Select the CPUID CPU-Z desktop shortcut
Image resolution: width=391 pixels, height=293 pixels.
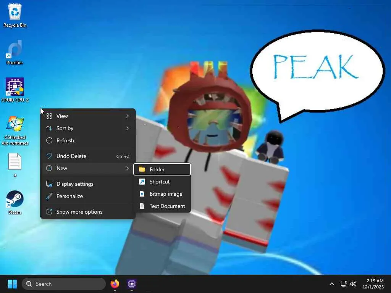point(15,90)
